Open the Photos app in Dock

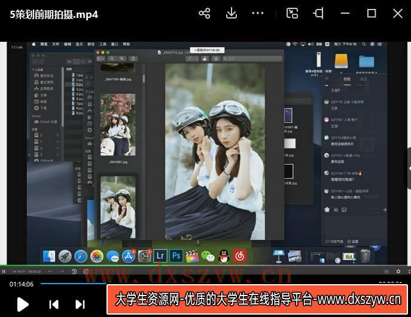[97, 256]
